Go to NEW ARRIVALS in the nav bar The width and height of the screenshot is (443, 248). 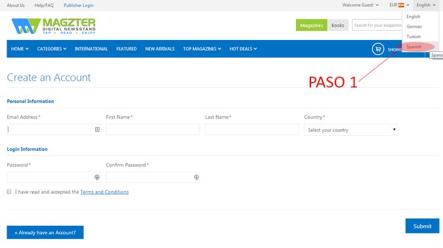[x=160, y=49]
